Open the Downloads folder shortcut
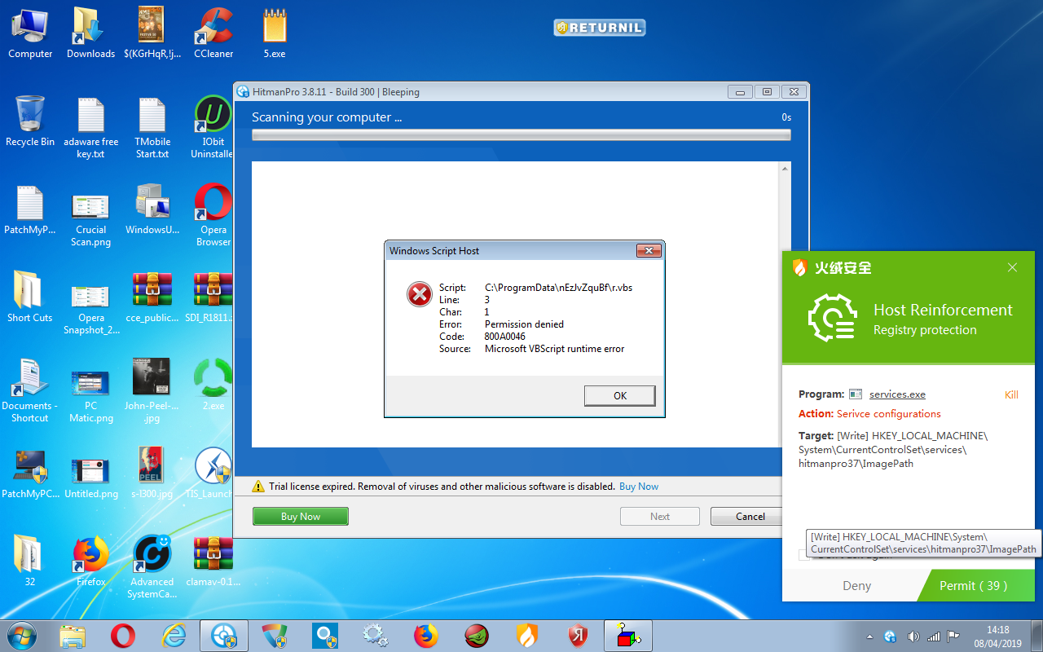1043x652 pixels. [x=90, y=33]
